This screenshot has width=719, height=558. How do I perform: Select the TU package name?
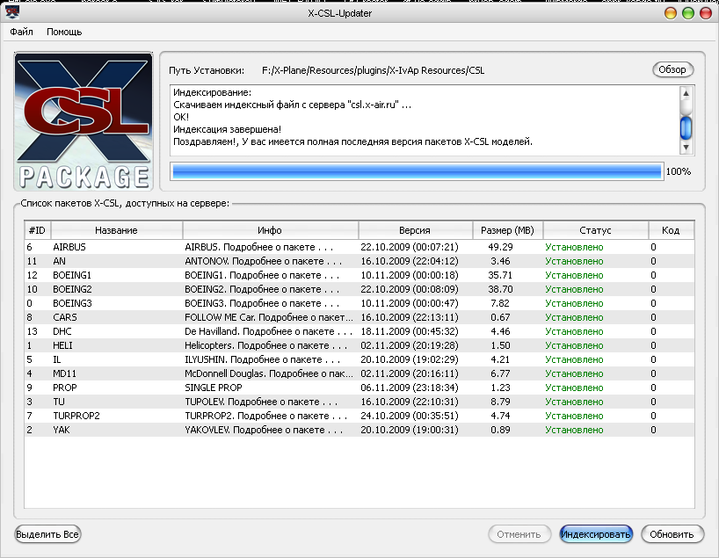[x=59, y=402]
